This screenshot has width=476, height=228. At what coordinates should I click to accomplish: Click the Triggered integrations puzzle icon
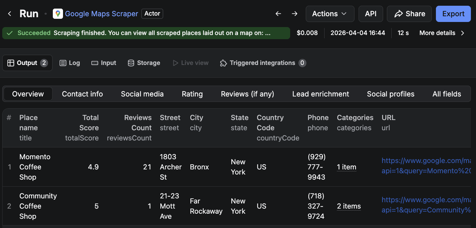click(x=223, y=63)
